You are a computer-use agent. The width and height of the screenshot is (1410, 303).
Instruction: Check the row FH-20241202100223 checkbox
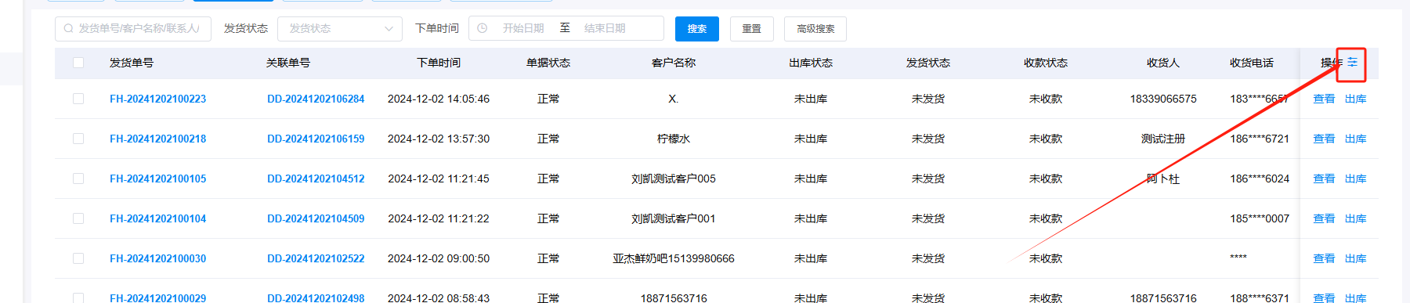point(78,99)
